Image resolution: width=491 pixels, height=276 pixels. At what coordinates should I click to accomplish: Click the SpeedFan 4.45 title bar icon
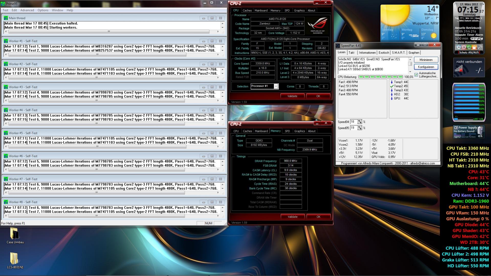[x=338, y=46]
